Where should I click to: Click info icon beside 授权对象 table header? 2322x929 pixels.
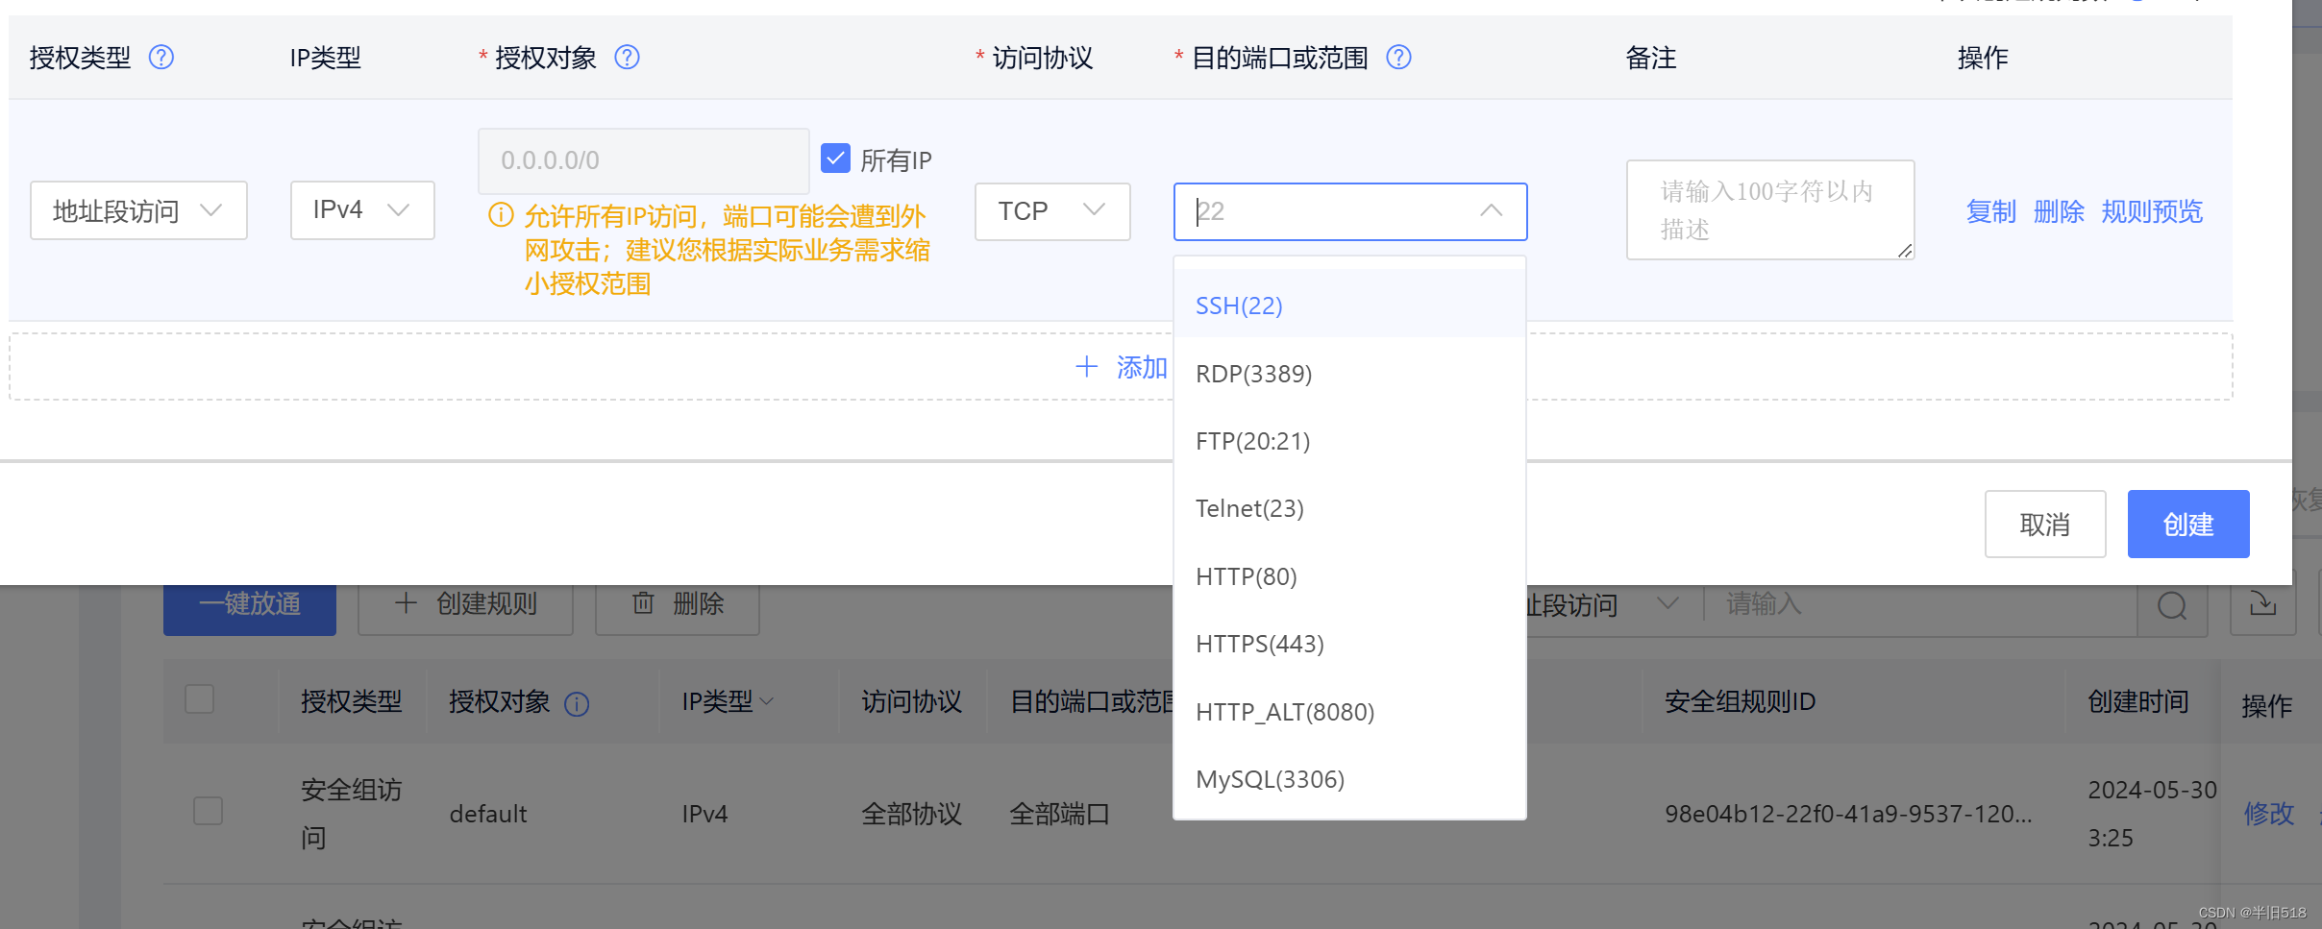click(577, 704)
